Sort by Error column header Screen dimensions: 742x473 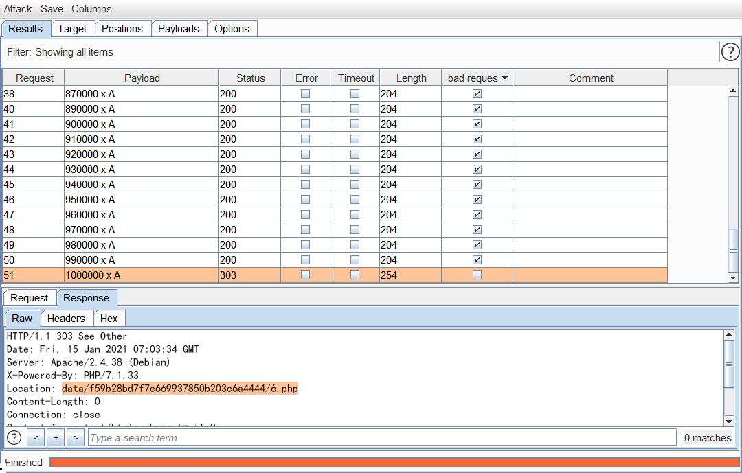[x=306, y=78]
